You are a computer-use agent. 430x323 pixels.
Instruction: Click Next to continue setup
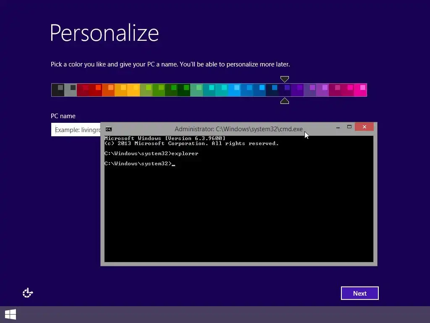pyautogui.click(x=359, y=293)
